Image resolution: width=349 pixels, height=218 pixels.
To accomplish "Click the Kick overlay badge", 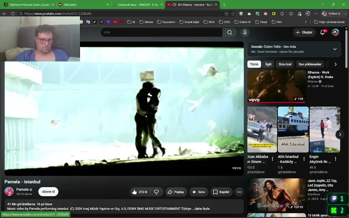I will pos(338,210).
